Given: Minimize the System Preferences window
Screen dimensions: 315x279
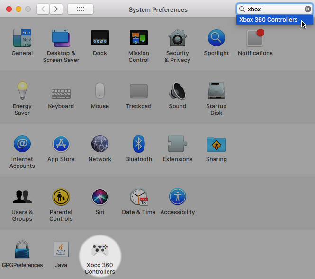Looking at the screenshot, I should [x=18, y=9].
